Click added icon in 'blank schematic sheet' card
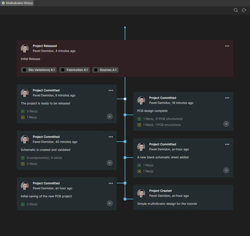250x236 pixels. [139, 165]
